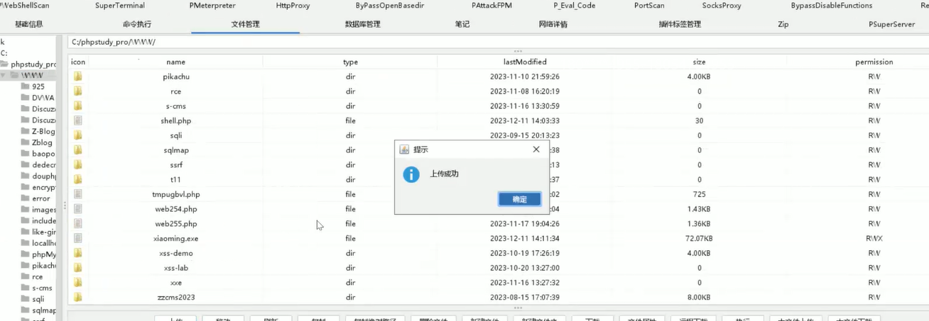Open the PortScan plugin tab
This screenshot has height=321, width=929.
click(x=649, y=6)
